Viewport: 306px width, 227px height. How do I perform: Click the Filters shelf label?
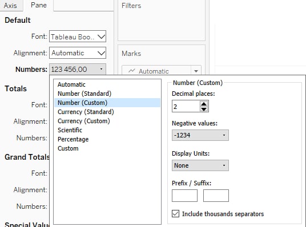(x=131, y=6)
